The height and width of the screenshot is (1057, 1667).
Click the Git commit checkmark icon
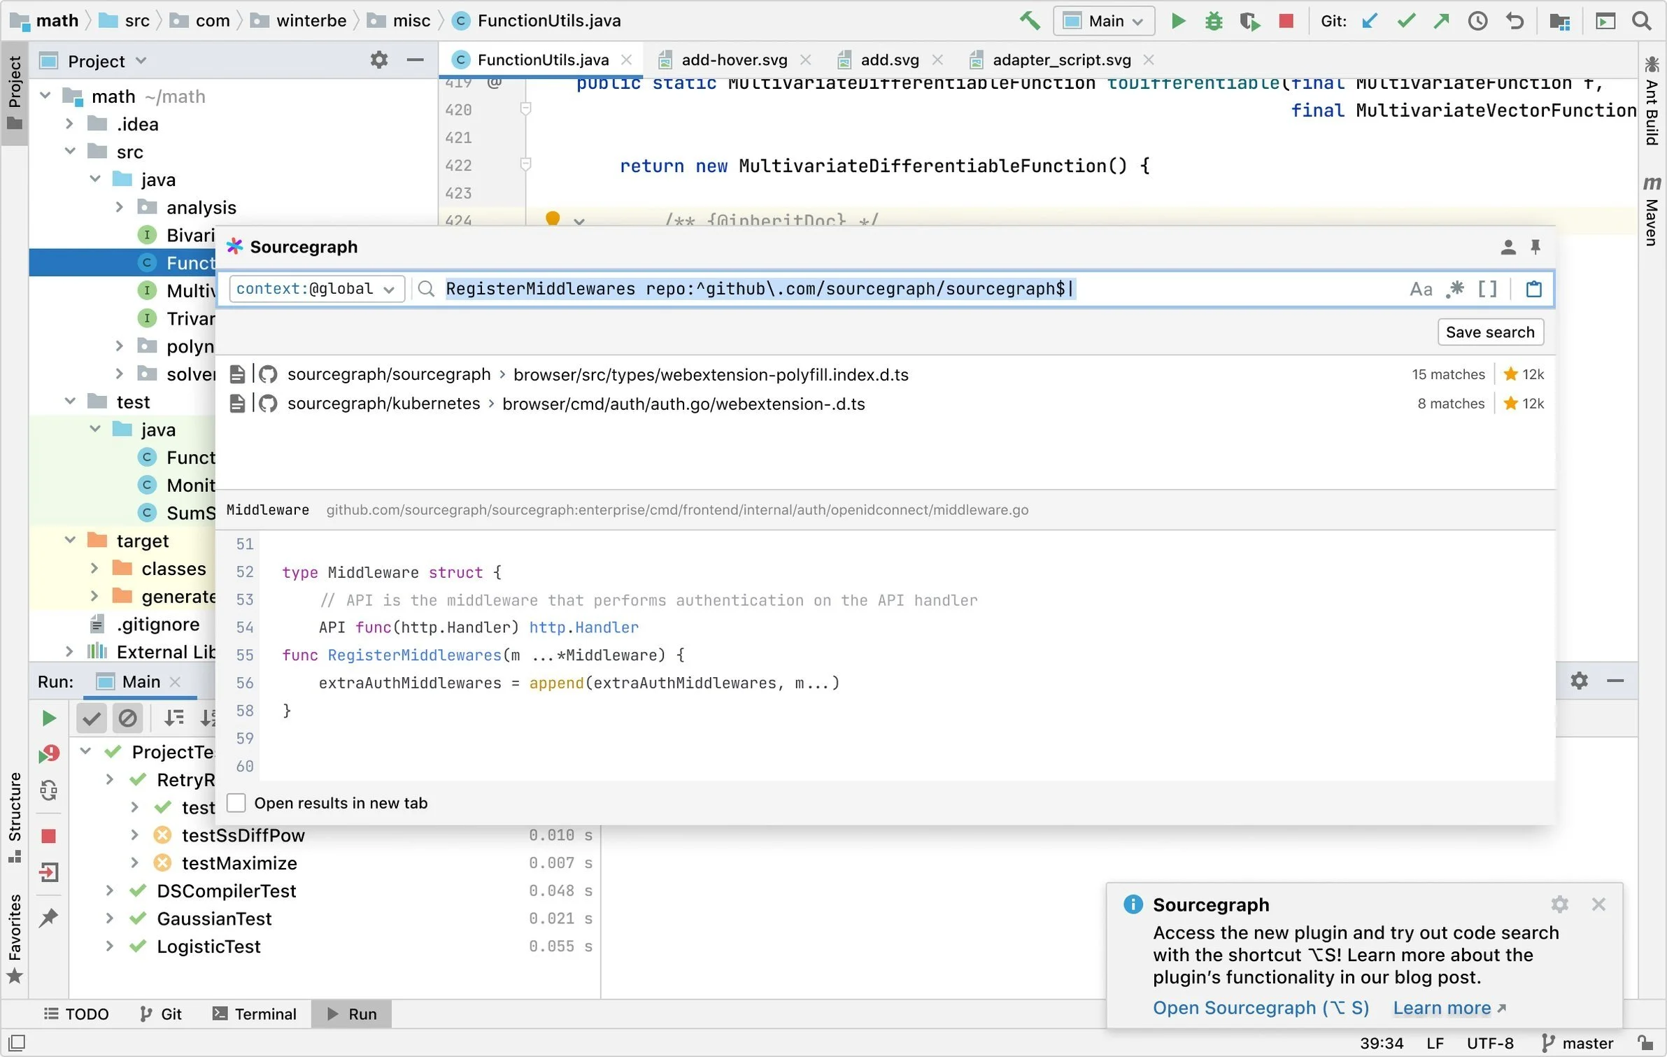1406,21
